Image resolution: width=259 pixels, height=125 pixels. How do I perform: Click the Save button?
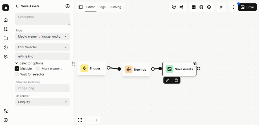247,7
